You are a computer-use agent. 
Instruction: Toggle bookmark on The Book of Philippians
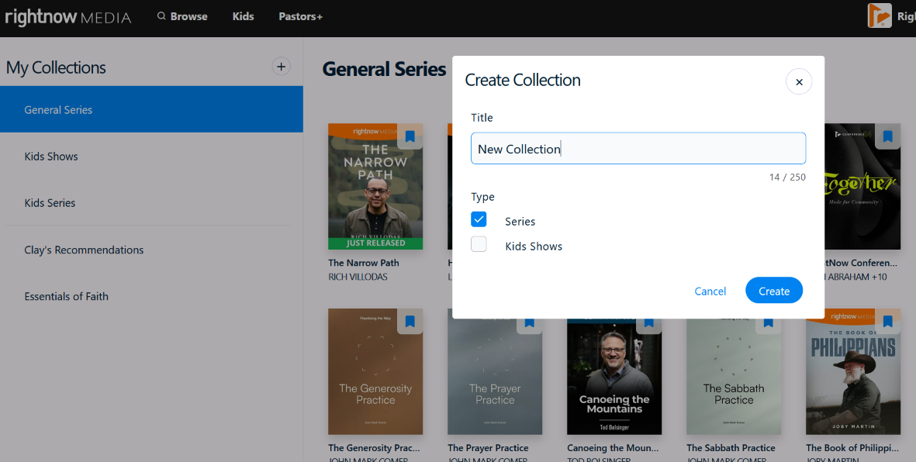887,321
